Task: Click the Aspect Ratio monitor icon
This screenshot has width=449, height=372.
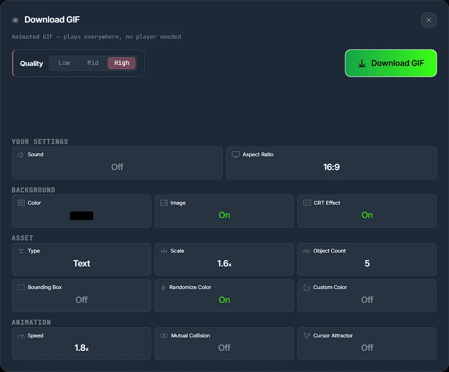Action: 235,154
